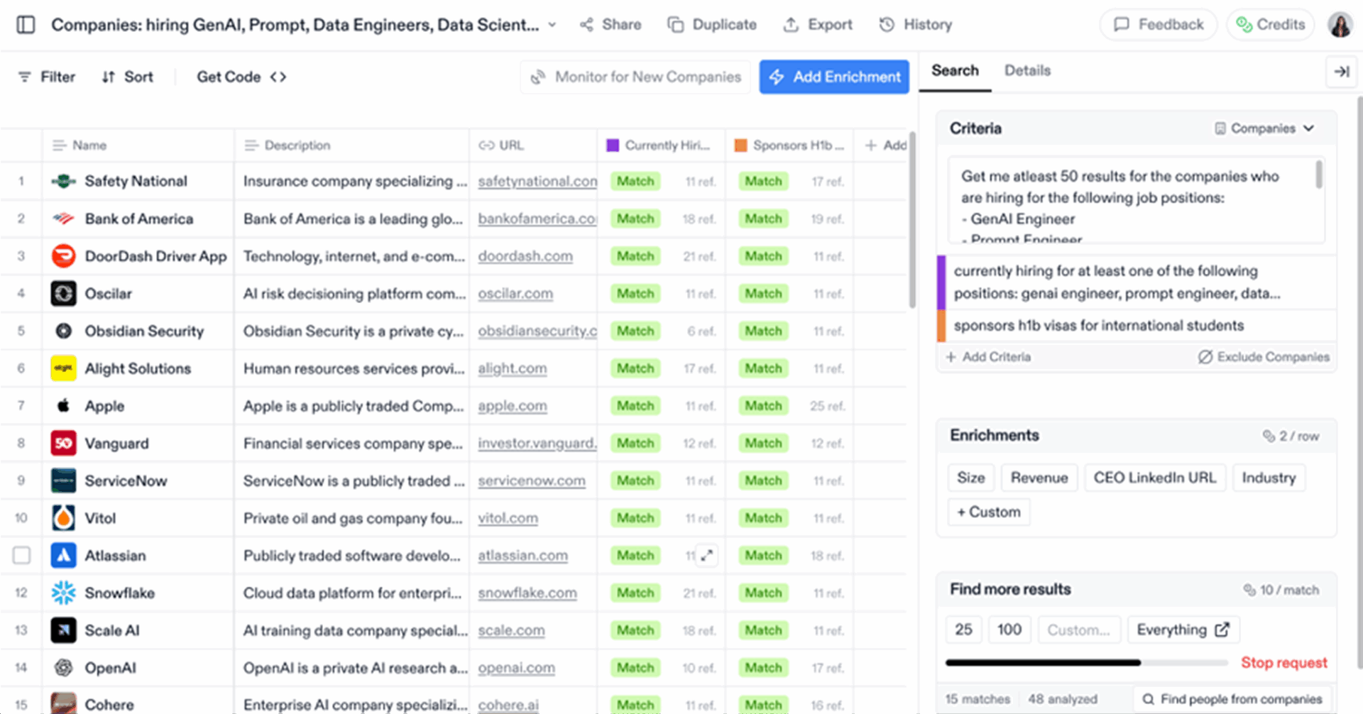
Task: Click the Name column header
Action: click(138, 145)
